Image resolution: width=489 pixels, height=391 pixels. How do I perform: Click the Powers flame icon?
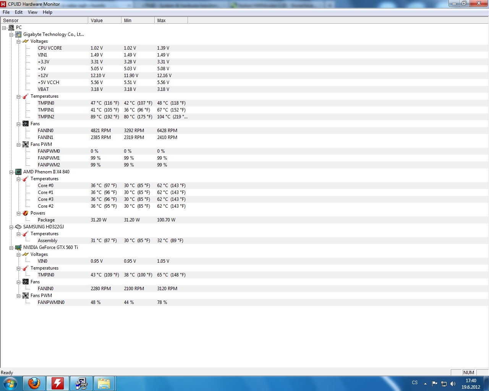tap(26, 213)
